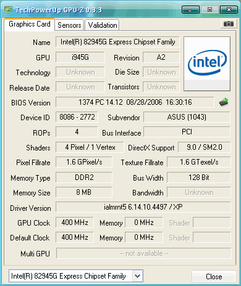Click the Device ID field 8086 - 2772
Screen dimensions: 241x286
tap(77, 117)
